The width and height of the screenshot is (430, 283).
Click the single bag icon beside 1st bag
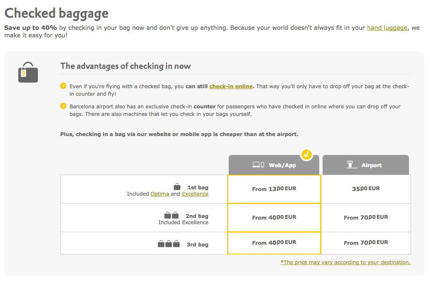(177, 187)
